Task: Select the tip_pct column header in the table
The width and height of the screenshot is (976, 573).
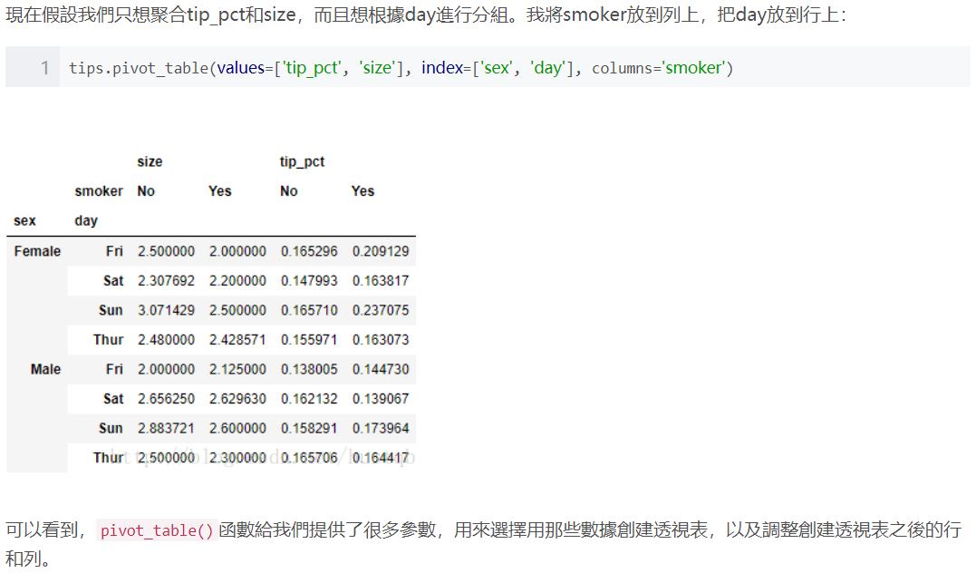Action: [x=301, y=161]
